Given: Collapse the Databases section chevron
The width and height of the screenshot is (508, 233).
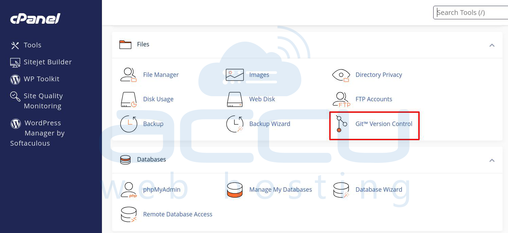Looking at the screenshot, I should (492, 161).
